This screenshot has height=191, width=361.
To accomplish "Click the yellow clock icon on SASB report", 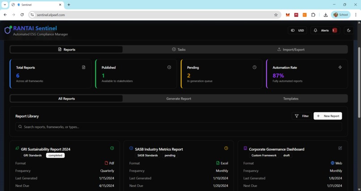I will pos(226,148).
